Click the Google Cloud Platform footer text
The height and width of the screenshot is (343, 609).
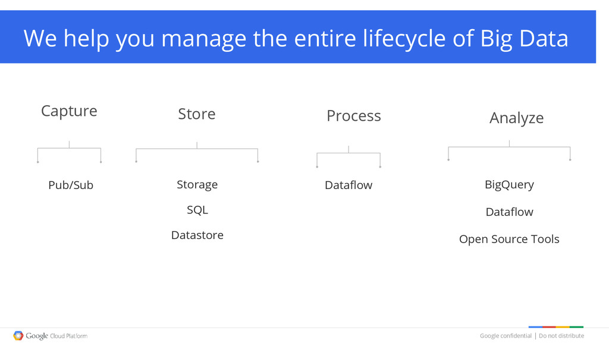pyautogui.click(x=56, y=336)
